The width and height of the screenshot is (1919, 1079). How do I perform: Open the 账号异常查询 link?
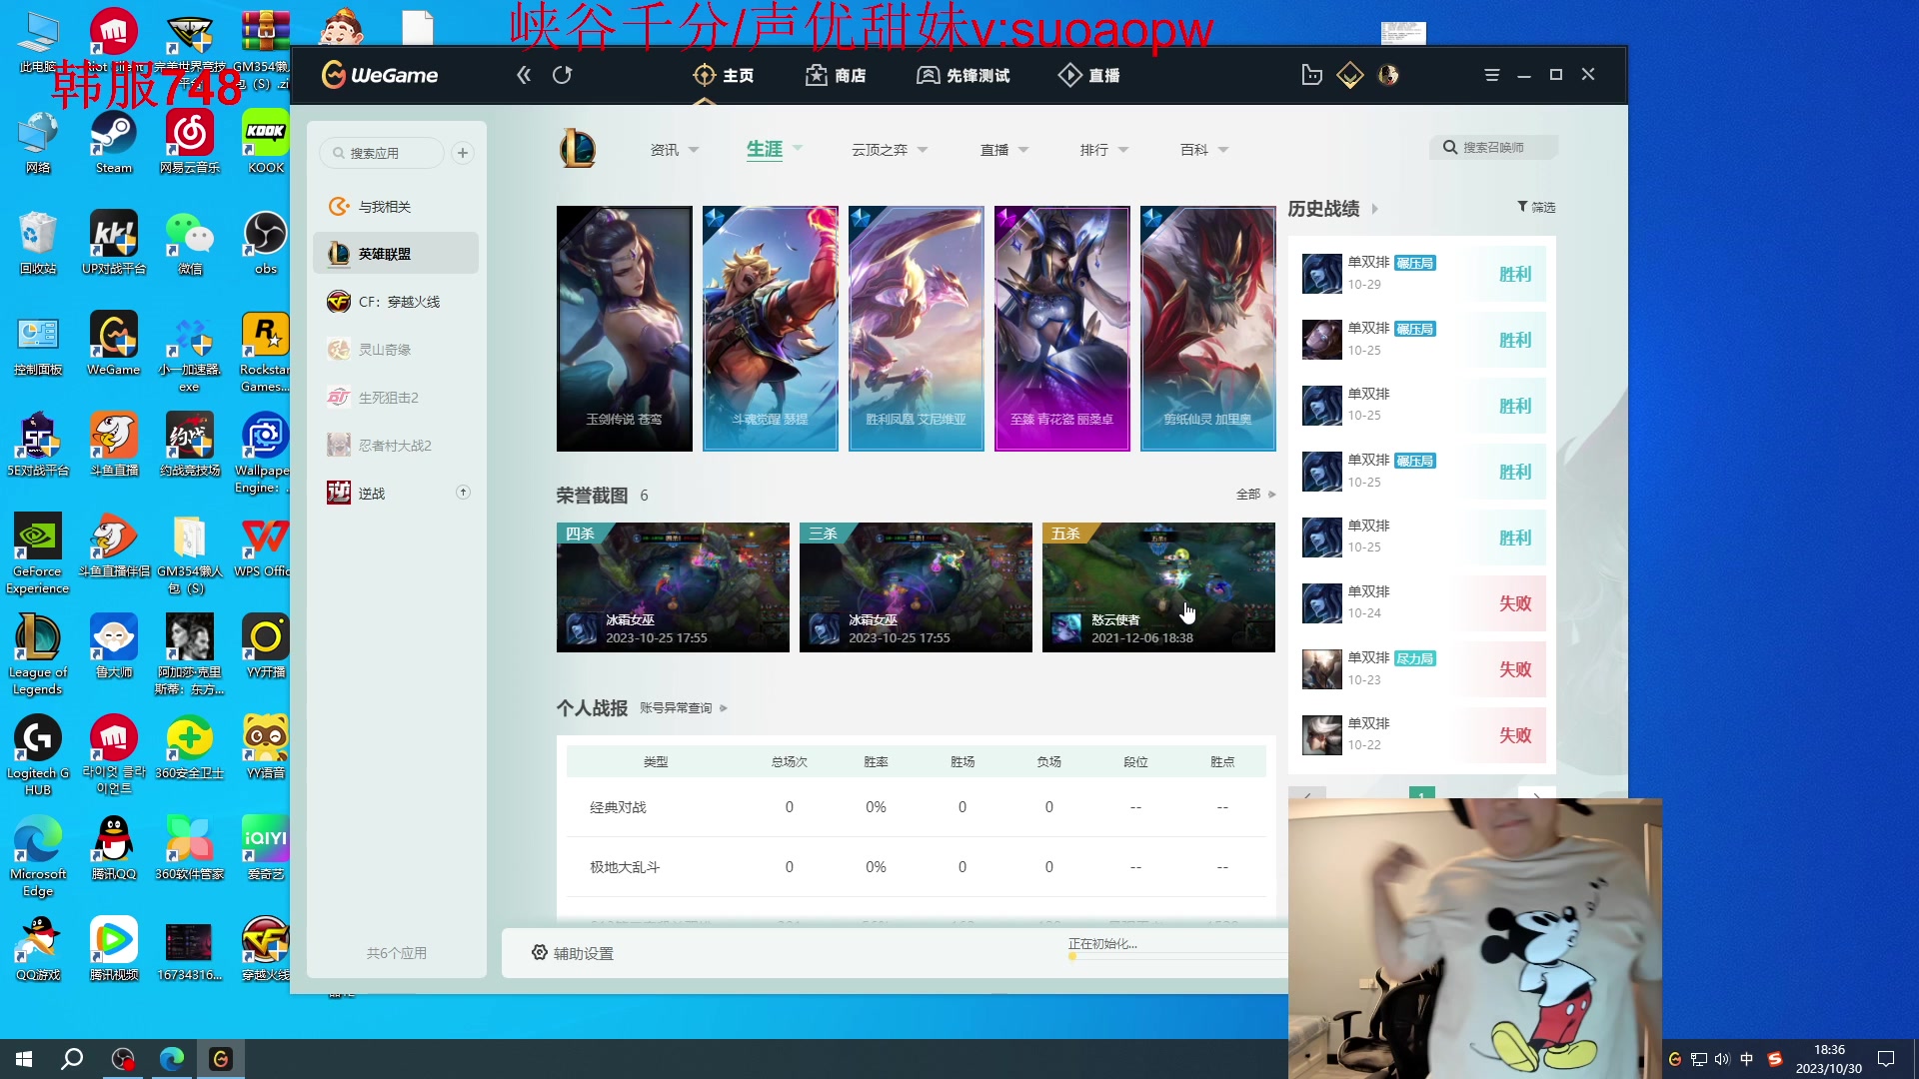[x=684, y=708]
